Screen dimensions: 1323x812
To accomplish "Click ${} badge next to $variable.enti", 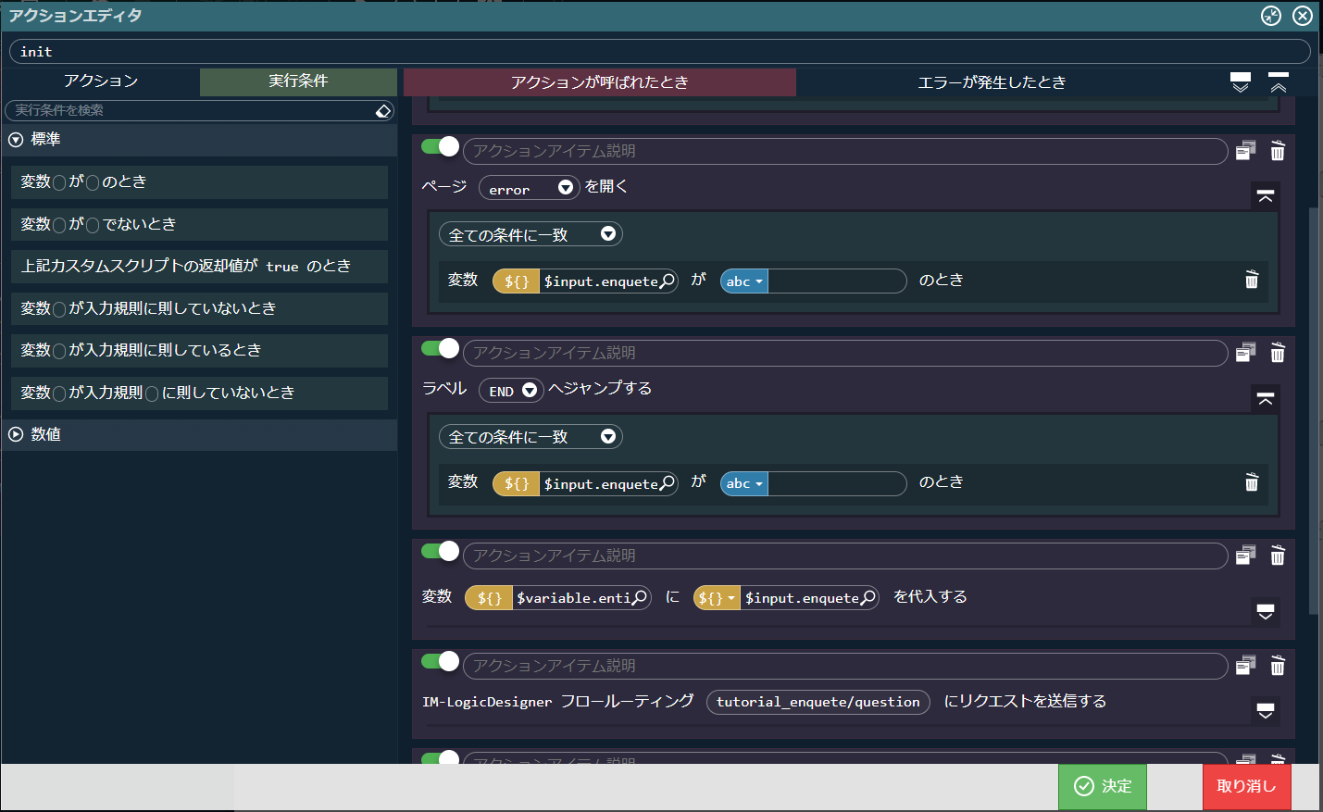I will 489,598.
